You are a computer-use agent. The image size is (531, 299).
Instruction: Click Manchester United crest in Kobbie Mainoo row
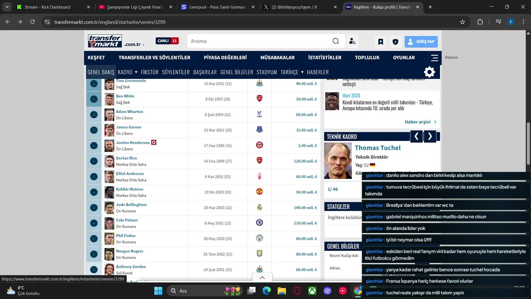click(x=259, y=192)
